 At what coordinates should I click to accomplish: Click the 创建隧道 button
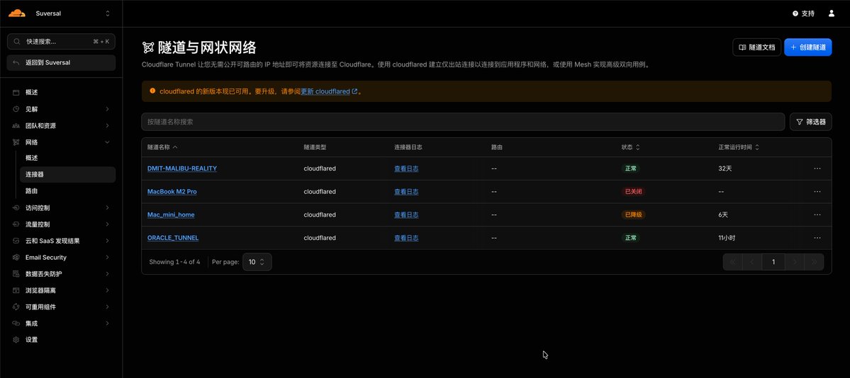point(807,47)
